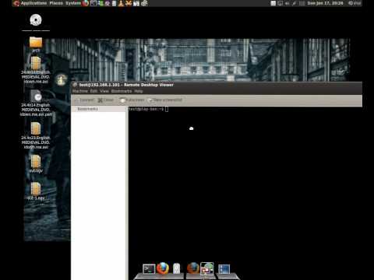Click the Remote Desktop Viewer title bar
Screen dimensions: 374x280
pyautogui.click(x=217, y=85)
